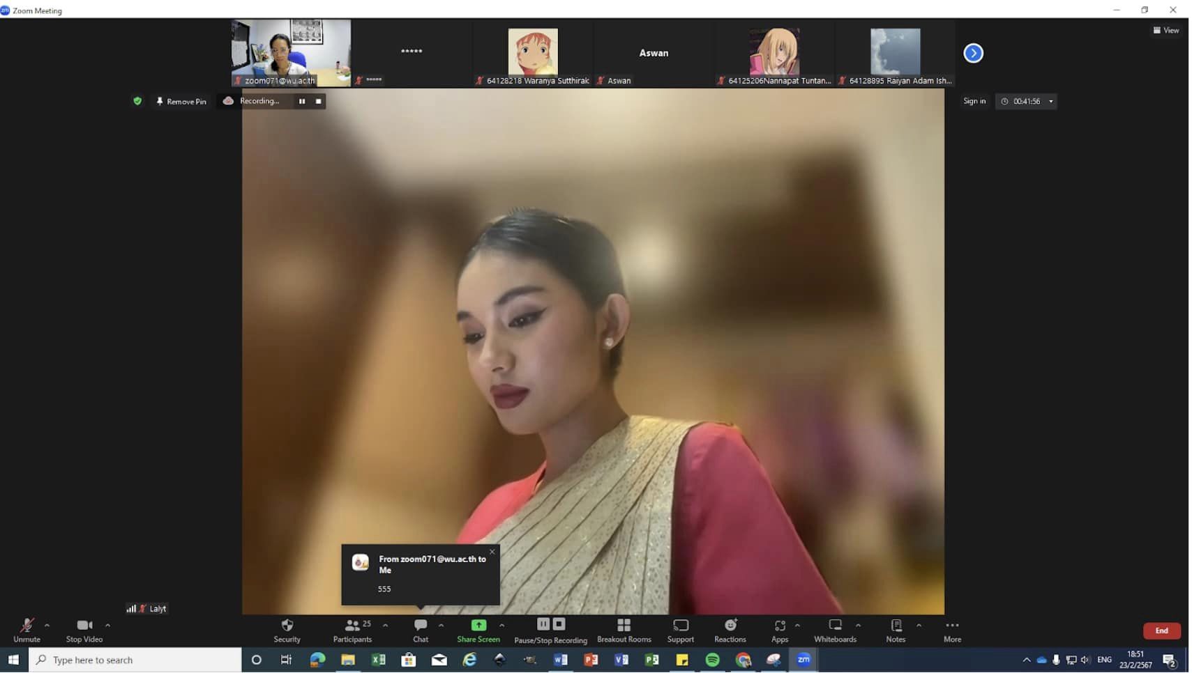This screenshot has height=673, width=1192.
Task: Open Breakout Rooms
Action: pyautogui.click(x=624, y=626)
